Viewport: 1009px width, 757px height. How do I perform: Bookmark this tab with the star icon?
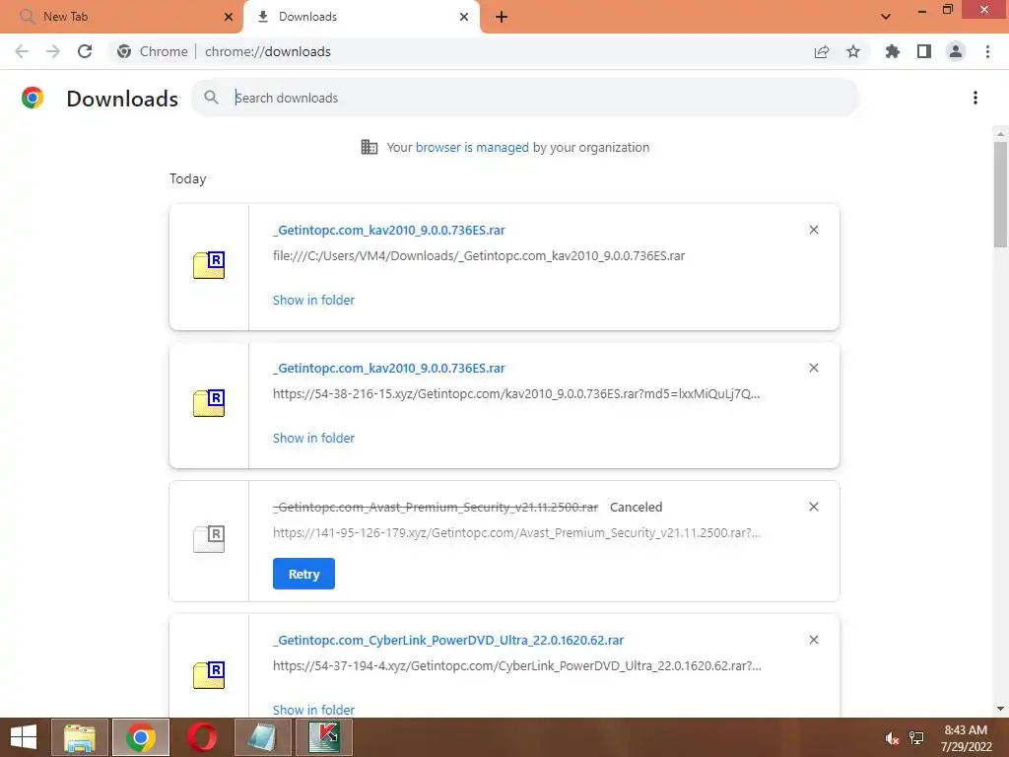pos(853,51)
